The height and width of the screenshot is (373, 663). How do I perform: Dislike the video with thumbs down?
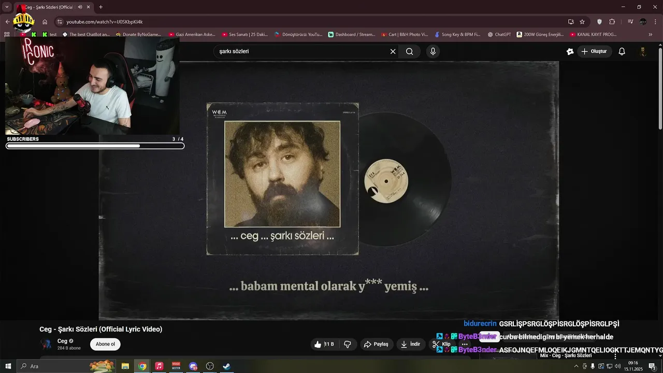coord(348,345)
